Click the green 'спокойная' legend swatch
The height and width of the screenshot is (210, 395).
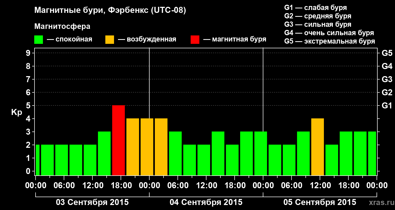[x=39, y=40]
